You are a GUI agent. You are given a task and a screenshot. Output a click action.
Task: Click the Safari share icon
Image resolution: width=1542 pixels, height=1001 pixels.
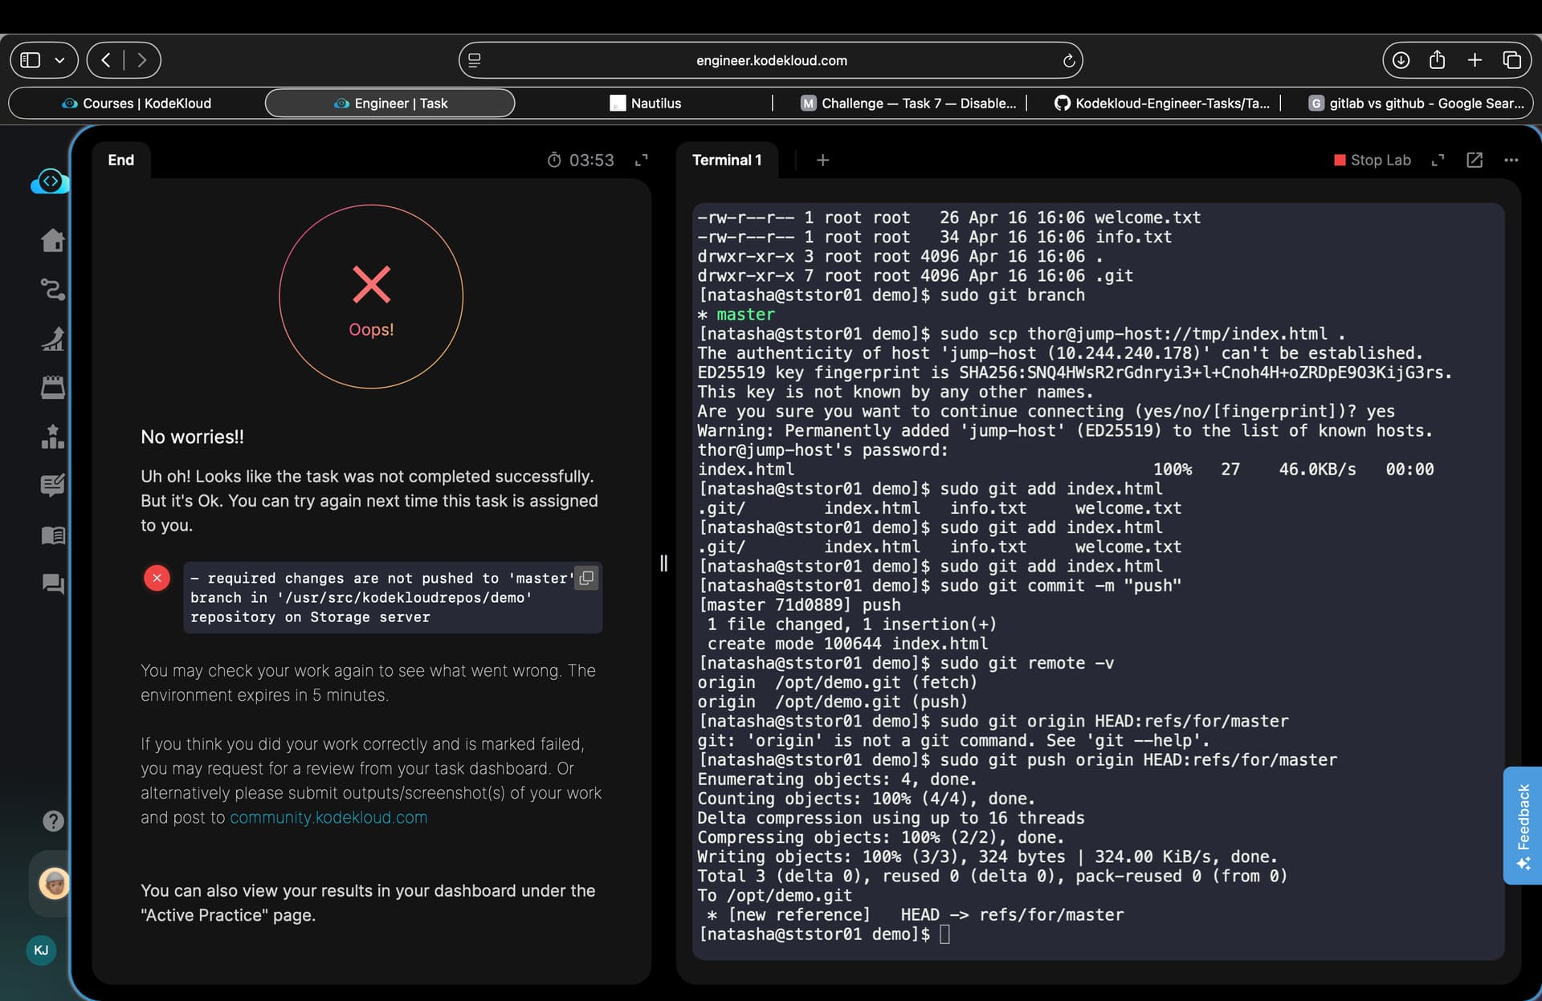tap(1438, 60)
